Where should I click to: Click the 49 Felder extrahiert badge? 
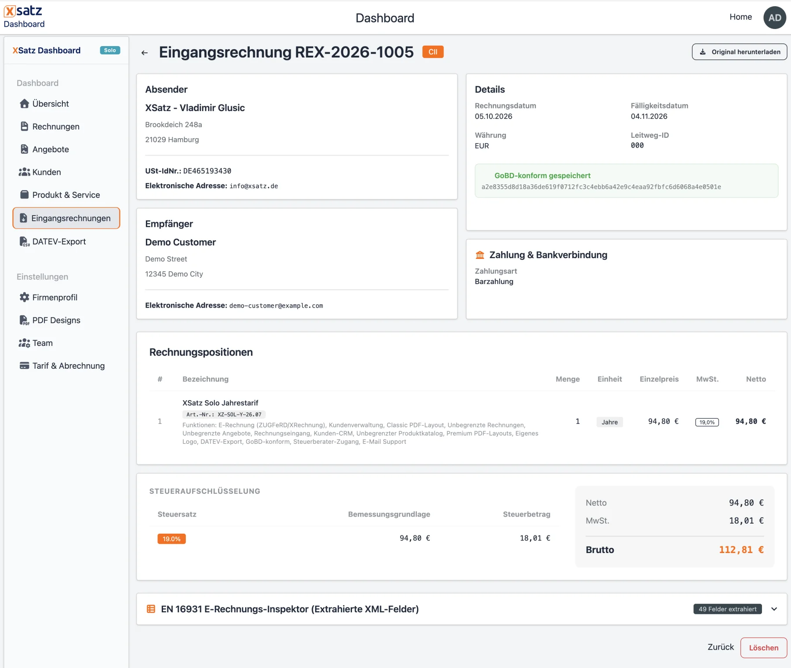click(728, 609)
